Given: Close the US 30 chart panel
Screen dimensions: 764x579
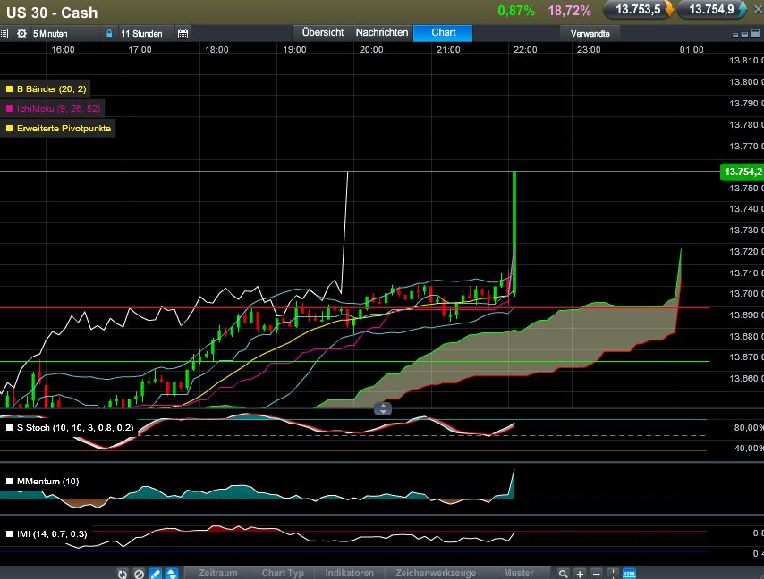Looking at the screenshot, I should [x=758, y=10].
